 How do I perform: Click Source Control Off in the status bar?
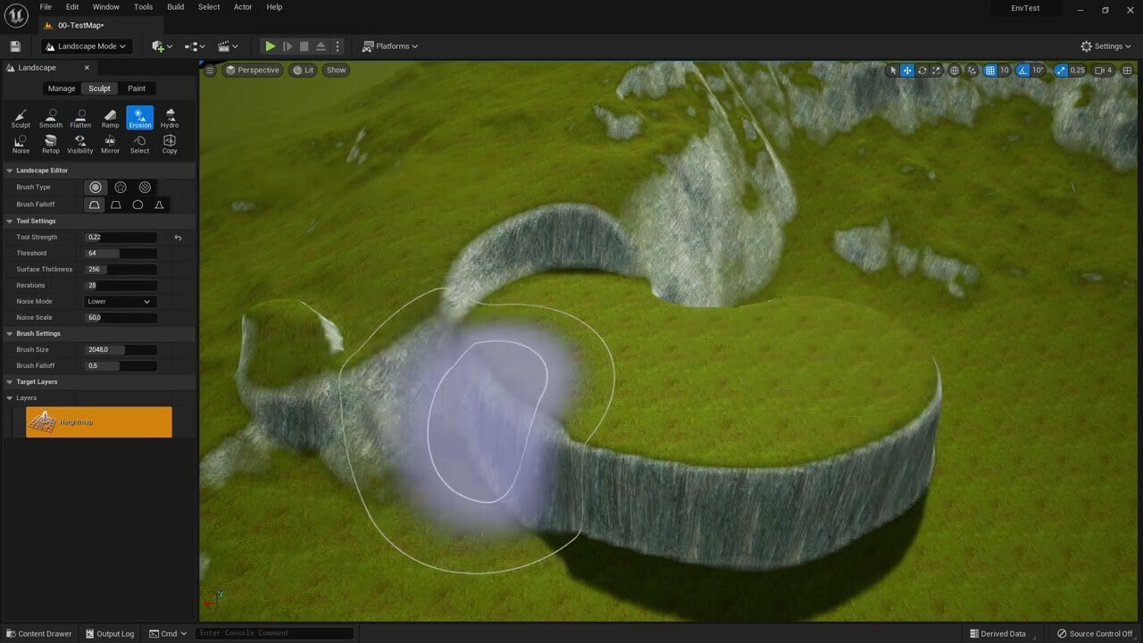pyautogui.click(x=1094, y=633)
